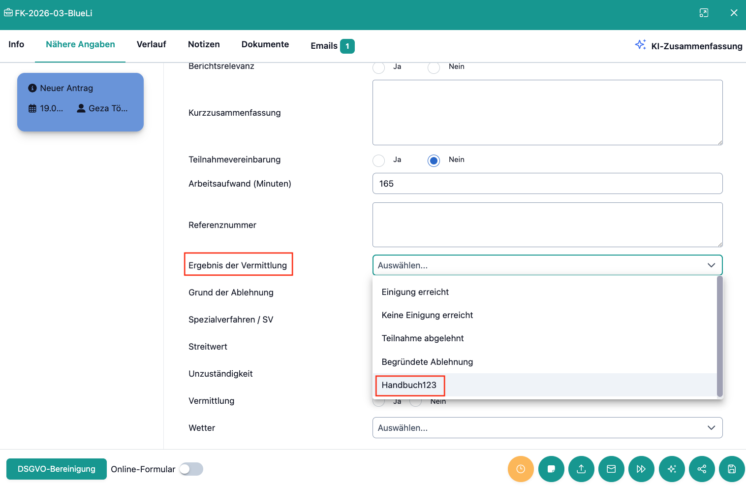746x486 pixels.
Task: Open the pop-out window icon in header
Action: (704, 13)
